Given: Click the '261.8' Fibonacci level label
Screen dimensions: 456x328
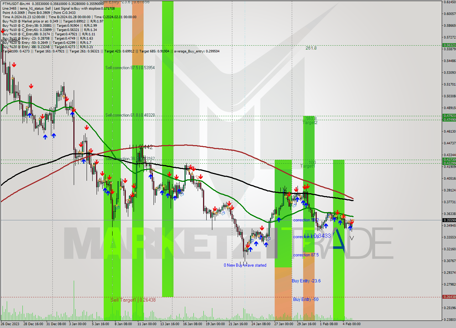Looking at the screenshot, I should pyautogui.click(x=311, y=48).
